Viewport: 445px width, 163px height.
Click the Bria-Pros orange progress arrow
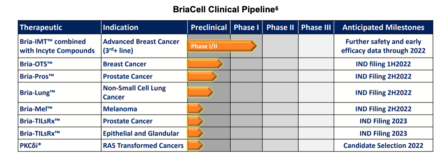click(202, 76)
